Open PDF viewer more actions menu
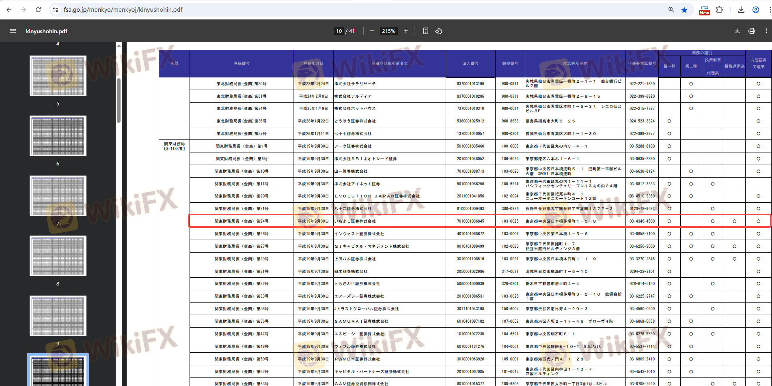 766,31
